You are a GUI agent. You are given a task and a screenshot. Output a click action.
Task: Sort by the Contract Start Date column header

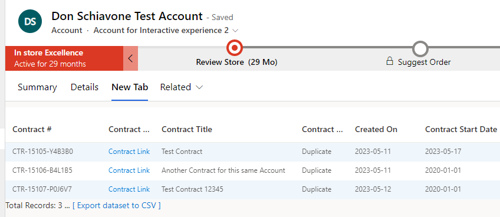461,129
